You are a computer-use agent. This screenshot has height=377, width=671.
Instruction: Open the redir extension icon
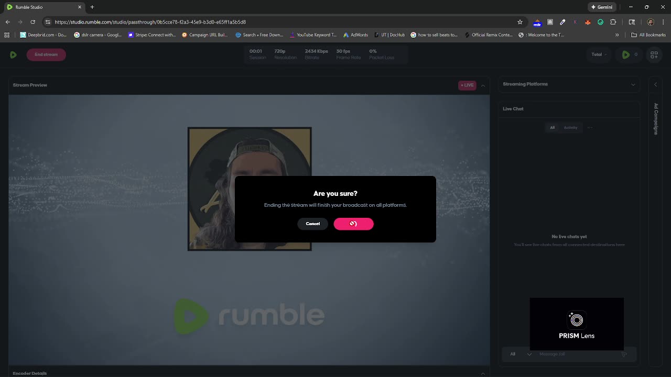(537, 23)
